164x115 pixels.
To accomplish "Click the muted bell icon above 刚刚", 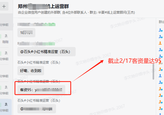I will click(6, 36).
